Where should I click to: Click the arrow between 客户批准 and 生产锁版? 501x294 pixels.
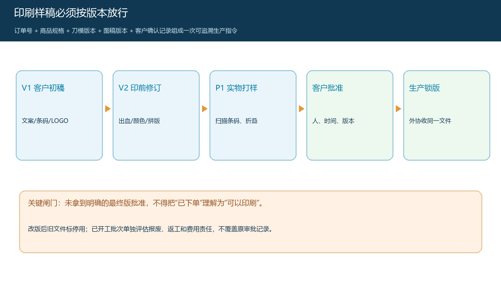point(398,109)
